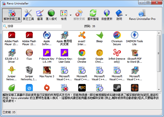The width and height of the screenshot is (164, 117).
Task: Select Infinit (remove only)
Action: [117, 56]
